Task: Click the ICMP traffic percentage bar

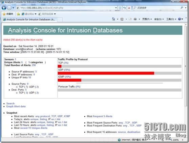Action: tap(120, 80)
